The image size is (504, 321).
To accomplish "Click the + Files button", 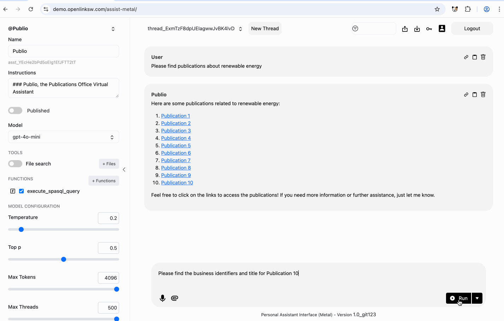I will click(109, 164).
